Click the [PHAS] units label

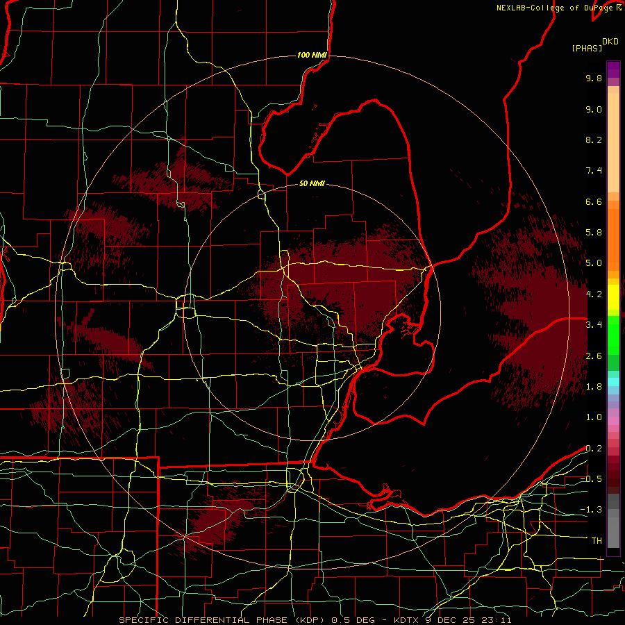(587, 48)
